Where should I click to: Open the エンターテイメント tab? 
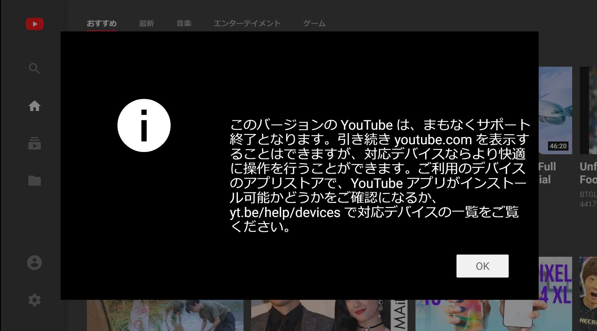pyautogui.click(x=247, y=23)
